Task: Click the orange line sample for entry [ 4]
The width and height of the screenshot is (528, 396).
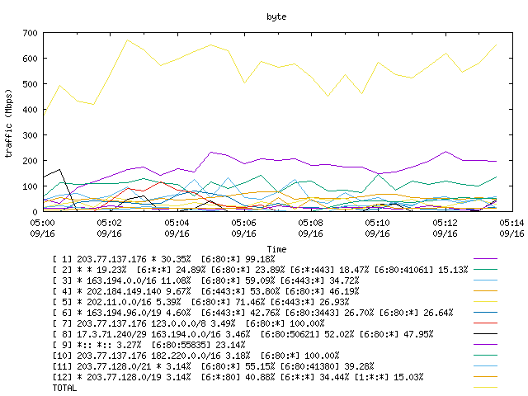Action: coord(485,291)
